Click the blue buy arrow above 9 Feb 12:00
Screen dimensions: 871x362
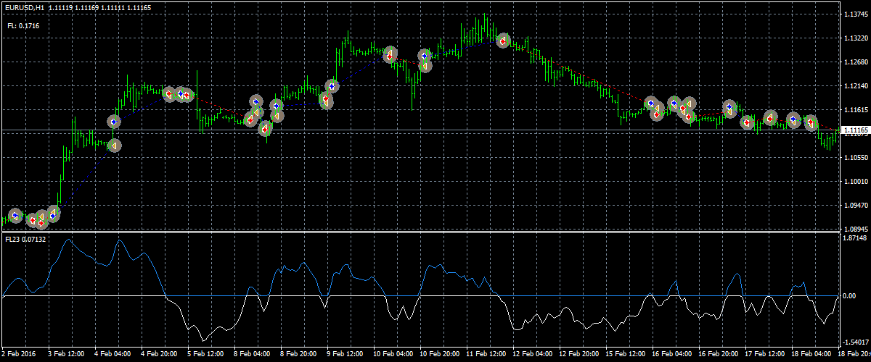tap(332, 86)
